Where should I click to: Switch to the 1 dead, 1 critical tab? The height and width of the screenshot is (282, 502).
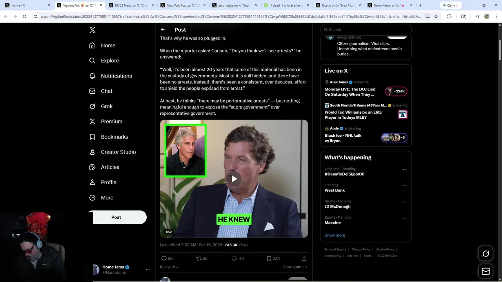(x=286, y=5)
